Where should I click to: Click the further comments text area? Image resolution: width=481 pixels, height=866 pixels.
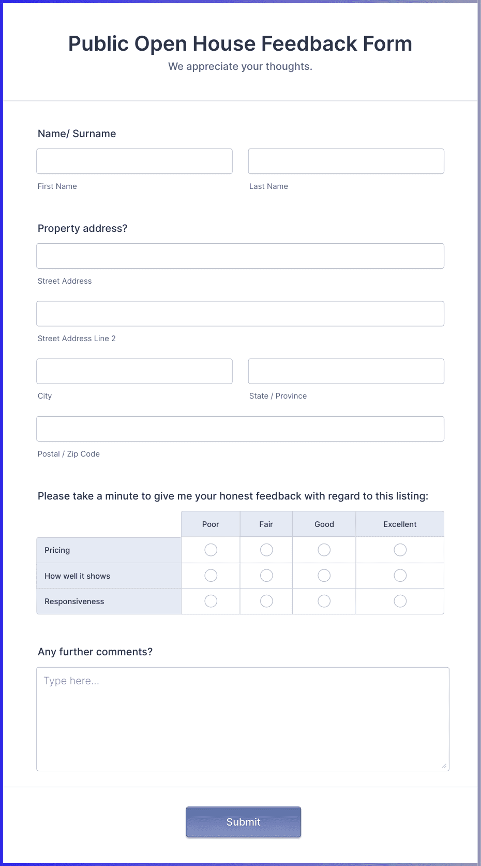click(243, 719)
